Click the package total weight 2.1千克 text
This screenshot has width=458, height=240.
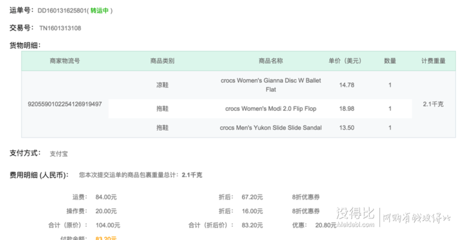[192, 175]
